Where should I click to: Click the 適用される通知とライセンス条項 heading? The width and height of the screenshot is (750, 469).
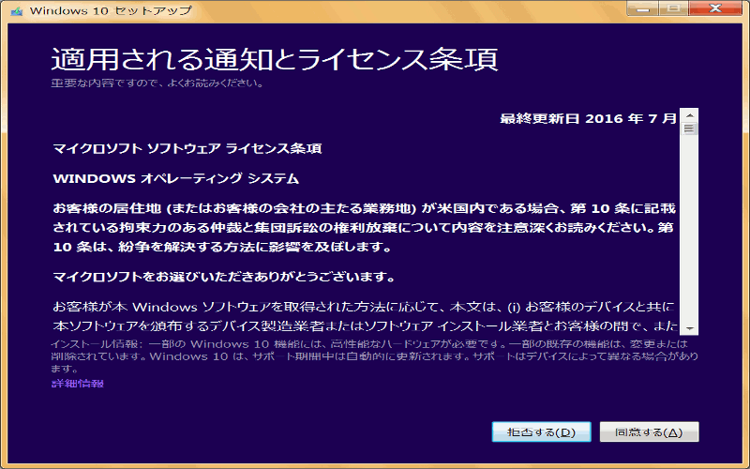(x=275, y=59)
